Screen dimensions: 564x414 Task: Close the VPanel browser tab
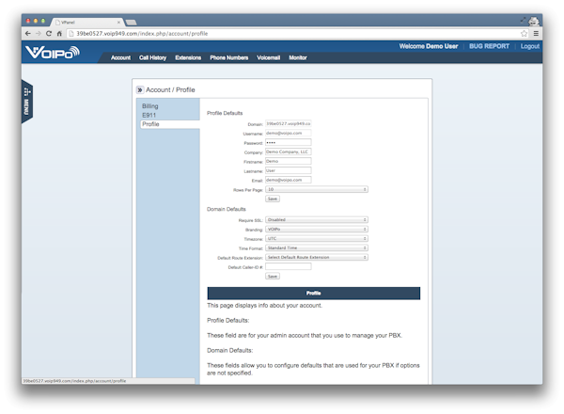click(118, 23)
